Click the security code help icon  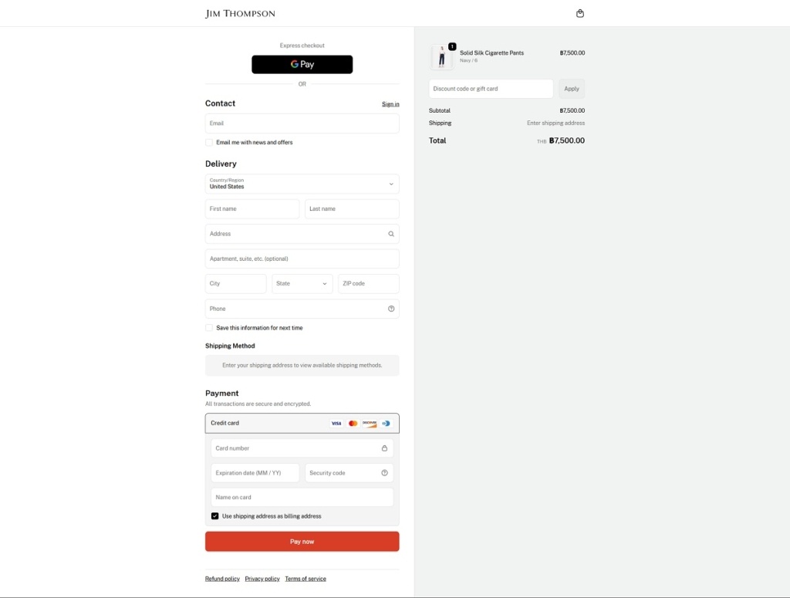(384, 473)
